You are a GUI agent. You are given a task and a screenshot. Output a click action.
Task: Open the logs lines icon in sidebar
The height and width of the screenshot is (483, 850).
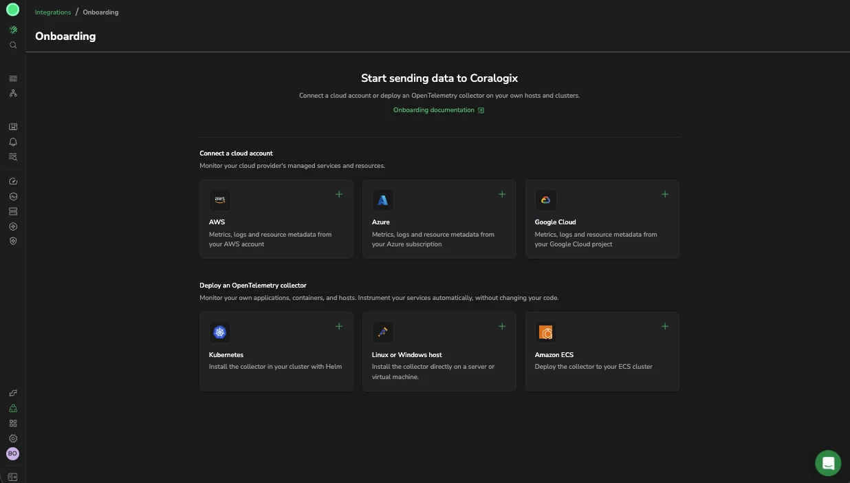click(x=13, y=78)
